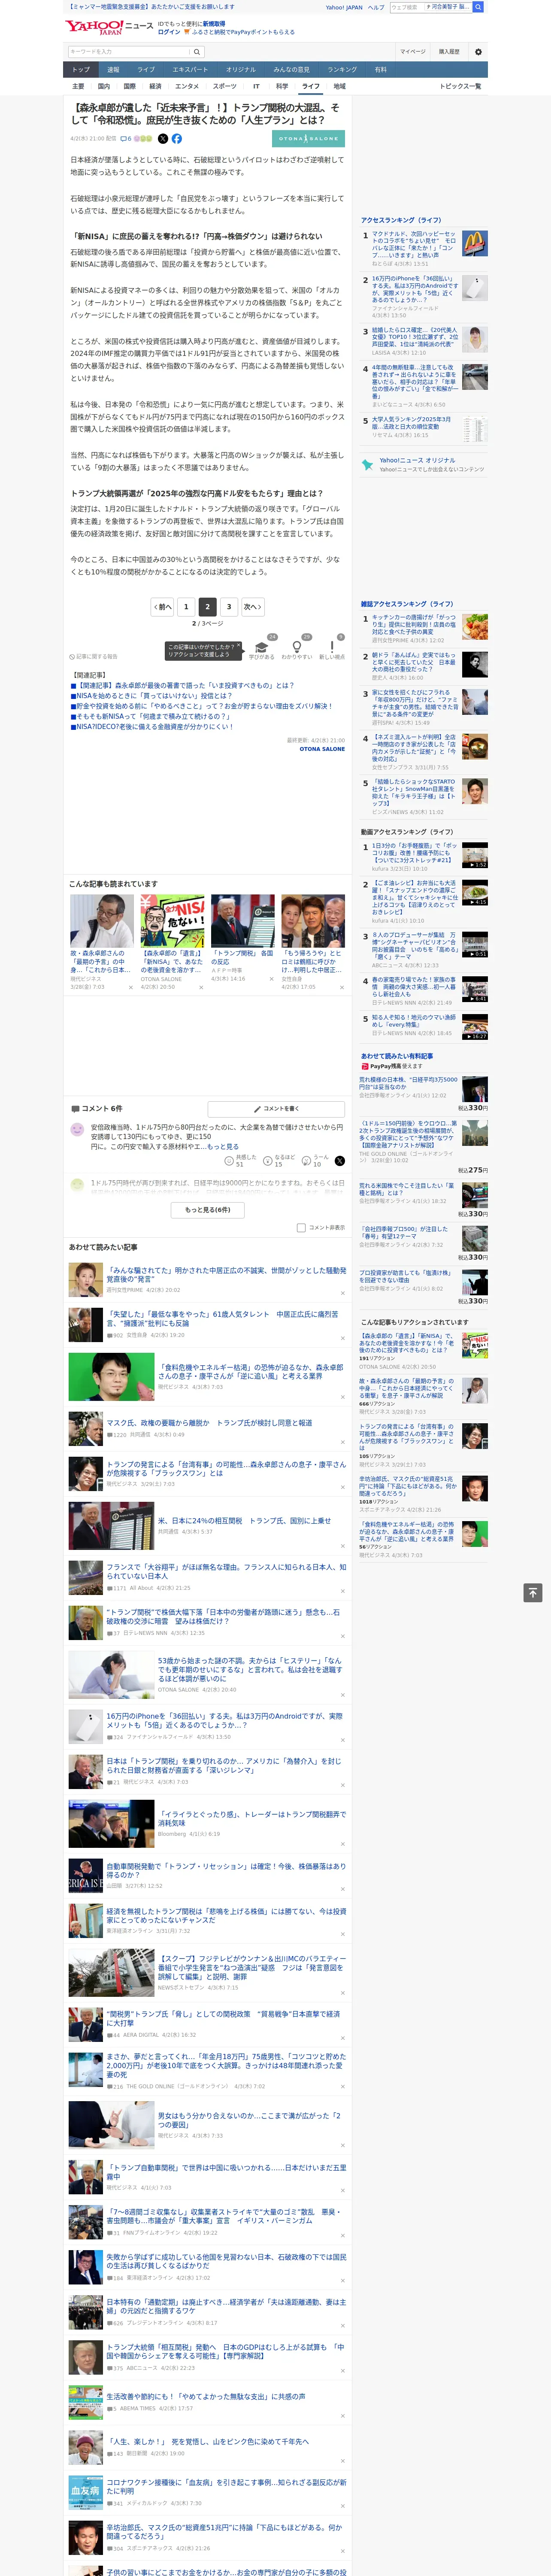Screen dimensions: 551x2576
Task: Click the ログイン link
Action: pos(169,32)
